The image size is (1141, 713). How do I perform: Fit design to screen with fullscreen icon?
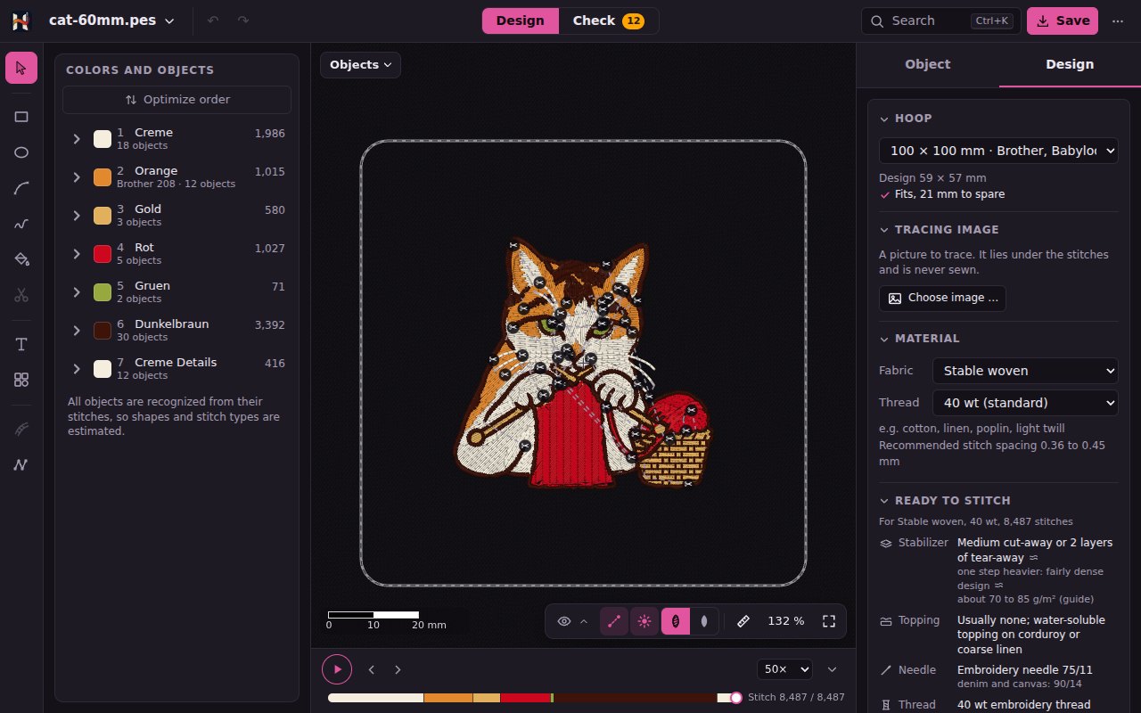[829, 621]
